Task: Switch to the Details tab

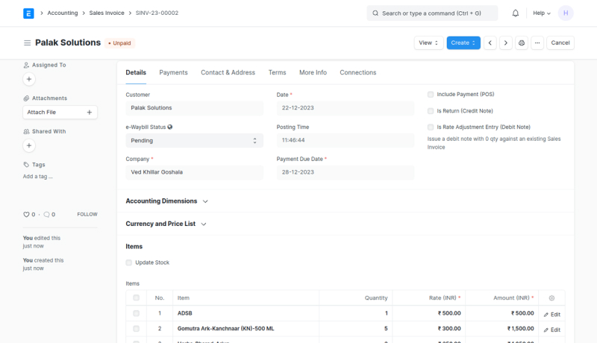Action: pyautogui.click(x=136, y=72)
